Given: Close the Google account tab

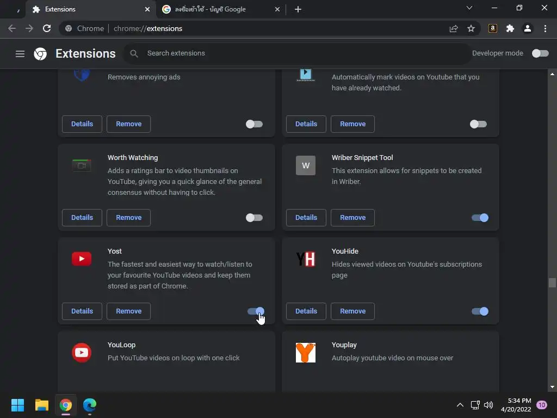Looking at the screenshot, I should pos(277,9).
